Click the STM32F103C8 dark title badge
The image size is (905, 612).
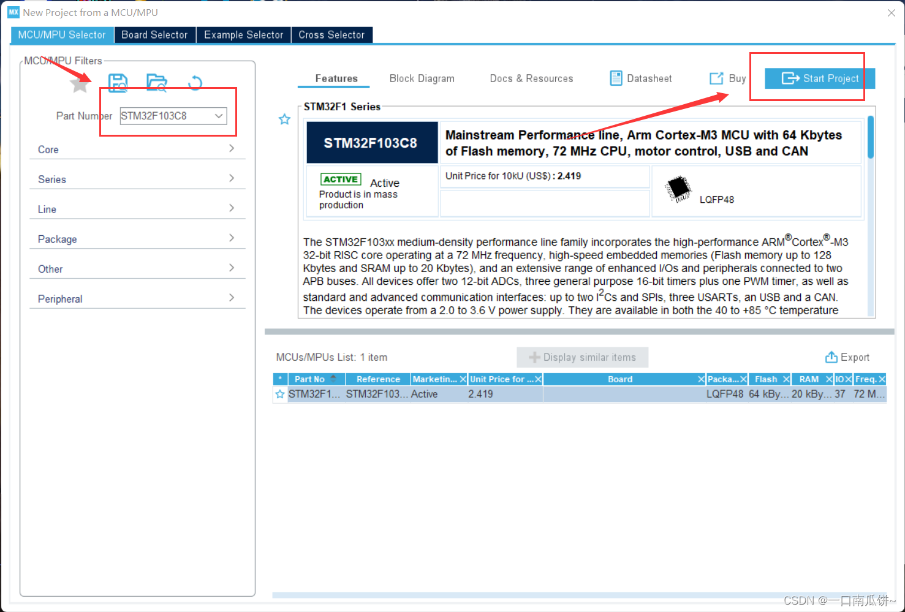point(372,143)
